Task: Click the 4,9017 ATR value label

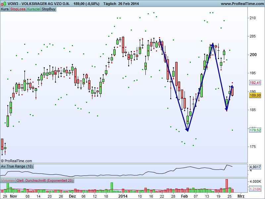Action: [255, 167]
